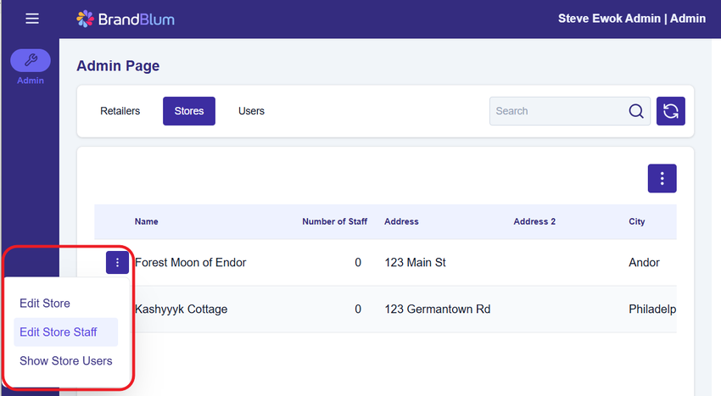Open the hamburger navigation menu
Viewport: 721px width, 396px height.
coord(32,19)
